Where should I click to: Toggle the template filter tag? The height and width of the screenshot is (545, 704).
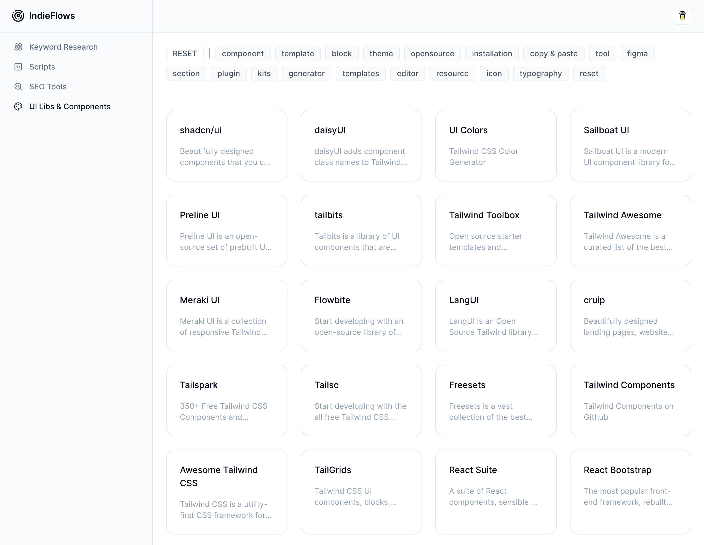coord(298,54)
